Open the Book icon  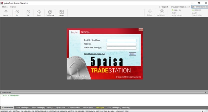tap(39, 12)
